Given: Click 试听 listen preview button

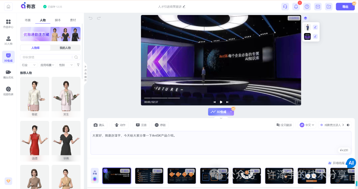Looking at the screenshot, I should coord(344,150).
